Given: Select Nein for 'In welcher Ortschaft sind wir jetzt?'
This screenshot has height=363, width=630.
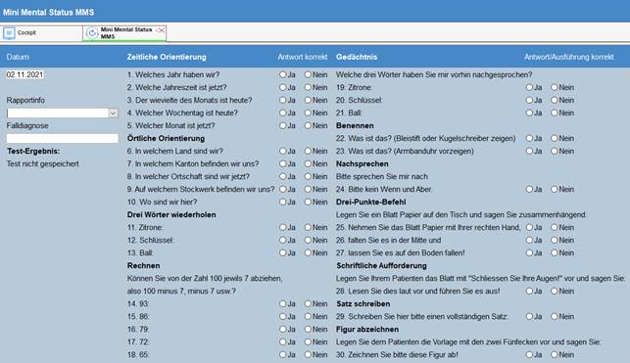Looking at the screenshot, I should tap(308, 176).
